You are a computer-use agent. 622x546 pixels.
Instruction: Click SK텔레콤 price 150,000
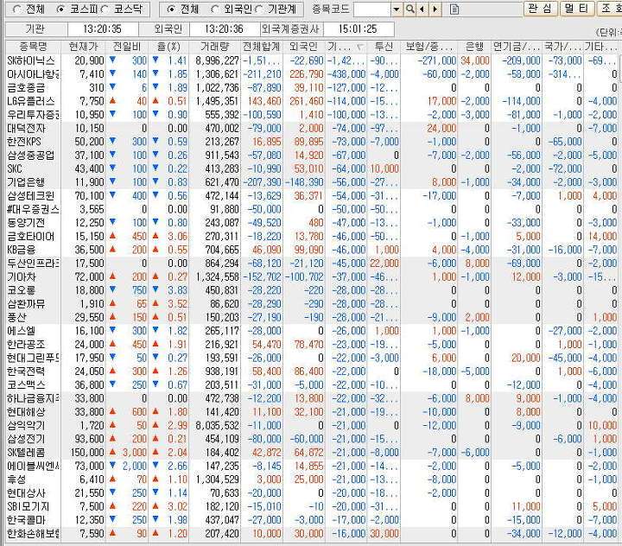[x=87, y=452]
